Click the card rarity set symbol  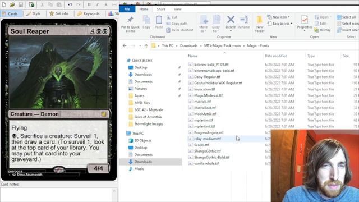point(104,114)
